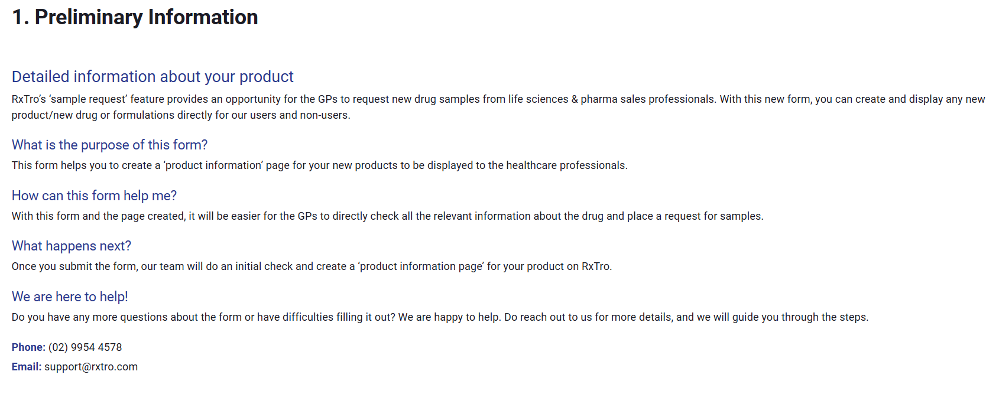999x407 pixels.
Task: Click the bold "Email:" label
Action: click(27, 367)
